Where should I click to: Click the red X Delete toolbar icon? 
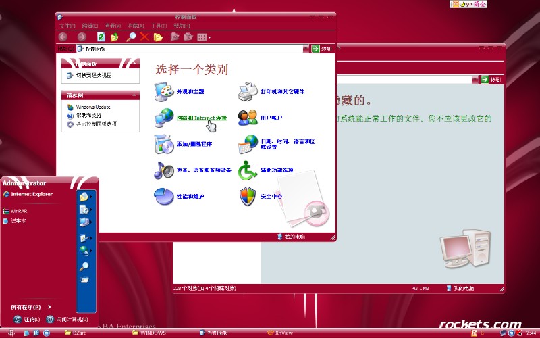coord(144,37)
